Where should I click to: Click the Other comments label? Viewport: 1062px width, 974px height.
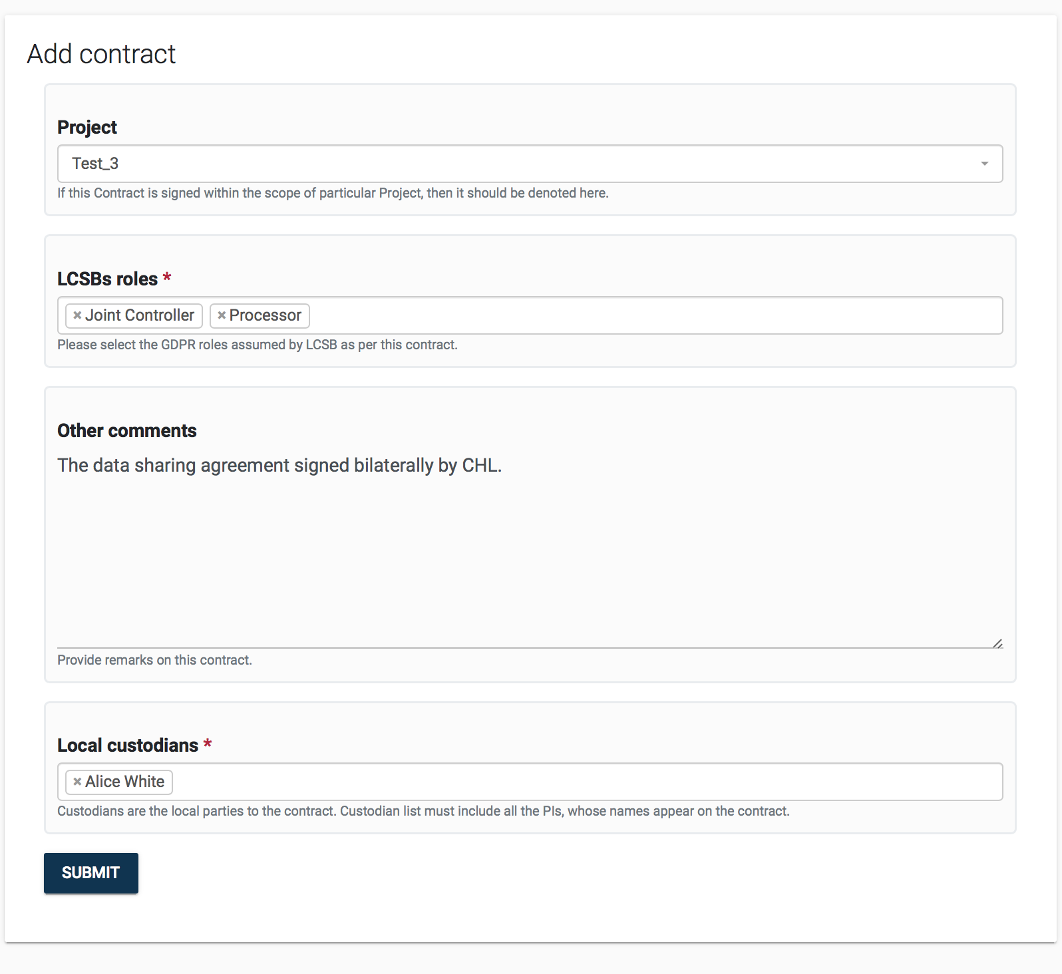pos(127,430)
